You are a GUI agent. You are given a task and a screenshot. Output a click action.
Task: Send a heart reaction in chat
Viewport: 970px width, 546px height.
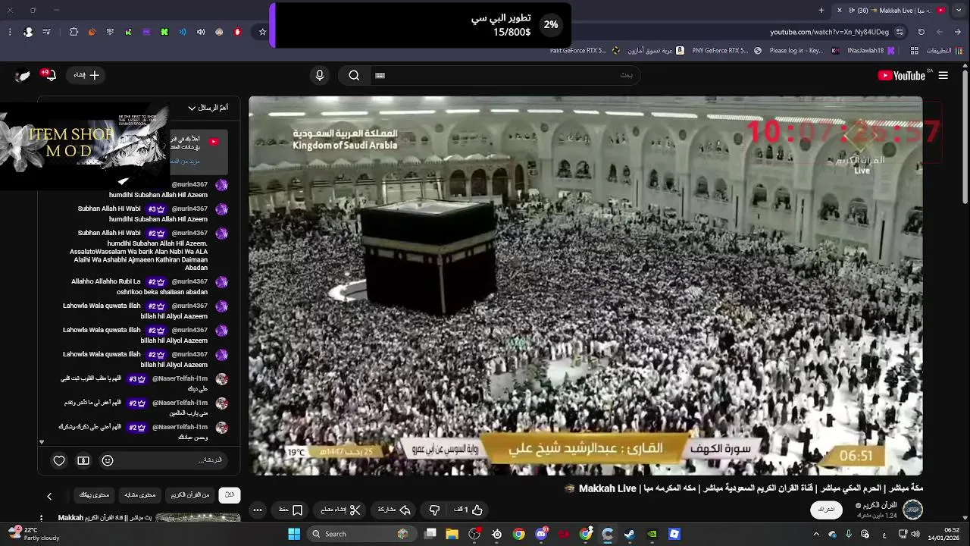click(59, 460)
